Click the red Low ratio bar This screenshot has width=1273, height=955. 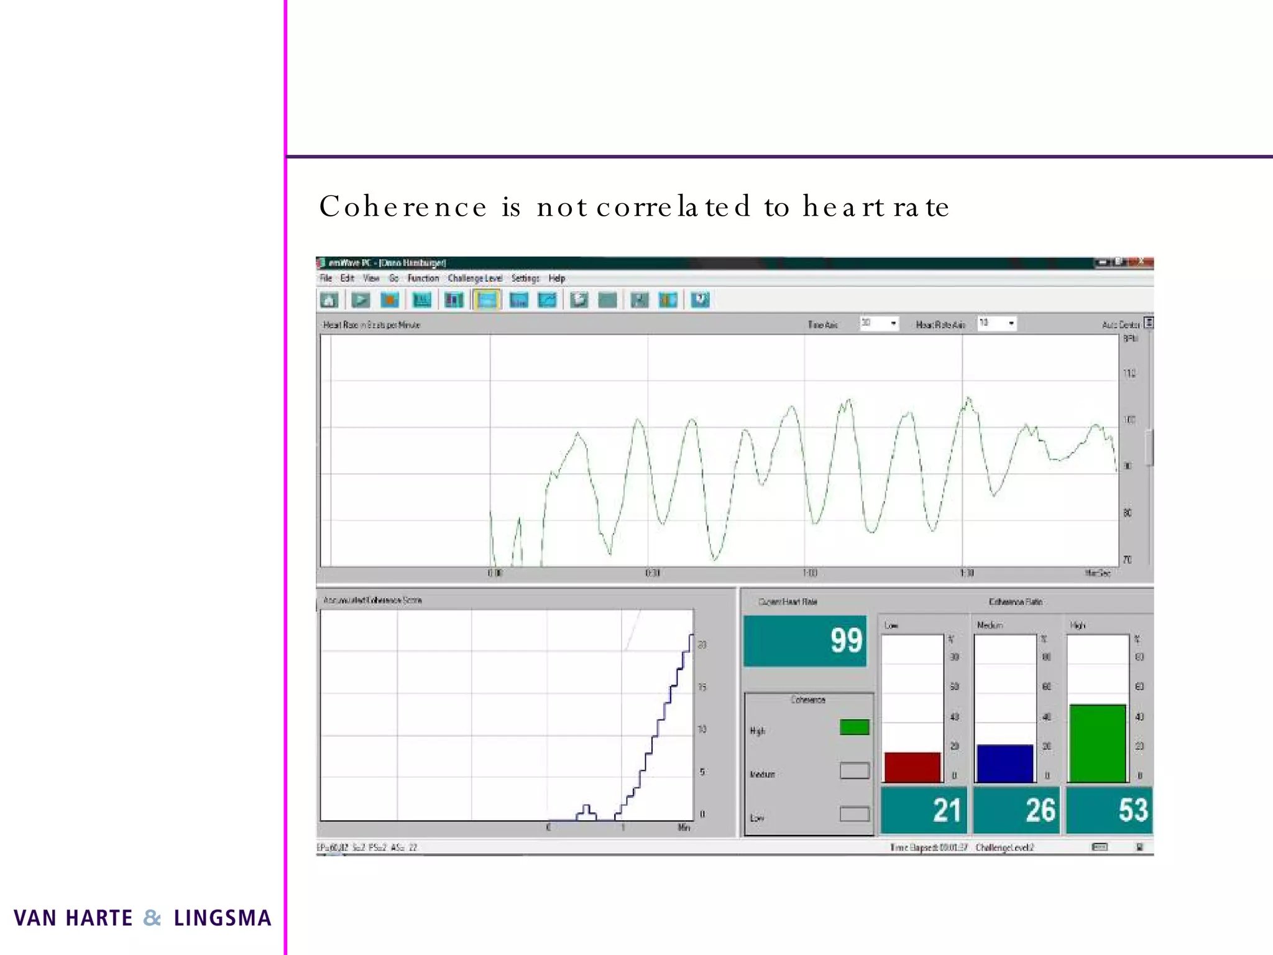click(x=912, y=767)
